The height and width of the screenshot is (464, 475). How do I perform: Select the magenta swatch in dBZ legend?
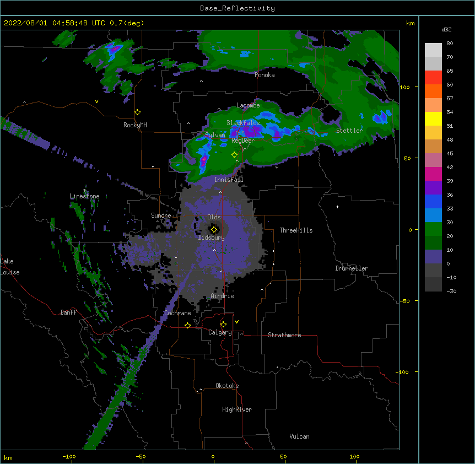[x=433, y=174]
